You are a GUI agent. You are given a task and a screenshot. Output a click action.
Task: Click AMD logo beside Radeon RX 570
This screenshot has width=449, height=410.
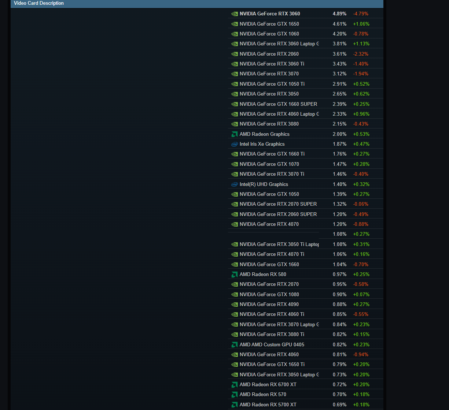tap(235, 395)
